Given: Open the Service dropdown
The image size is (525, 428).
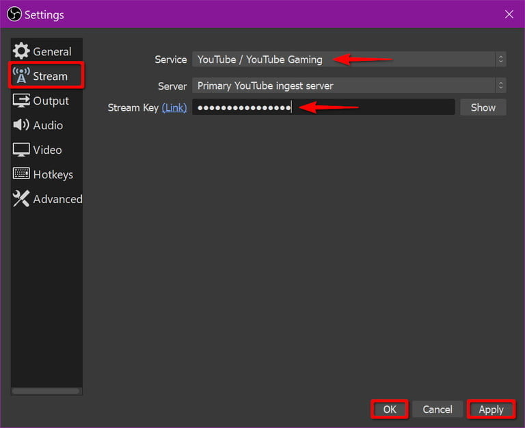Looking at the screenshot, I should tap(349, 59).
